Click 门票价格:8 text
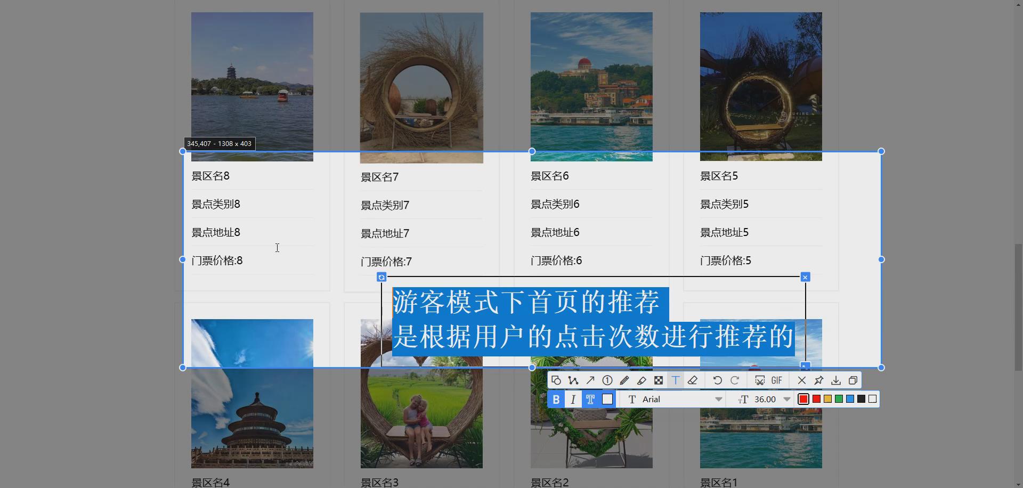 coord(217,261)
